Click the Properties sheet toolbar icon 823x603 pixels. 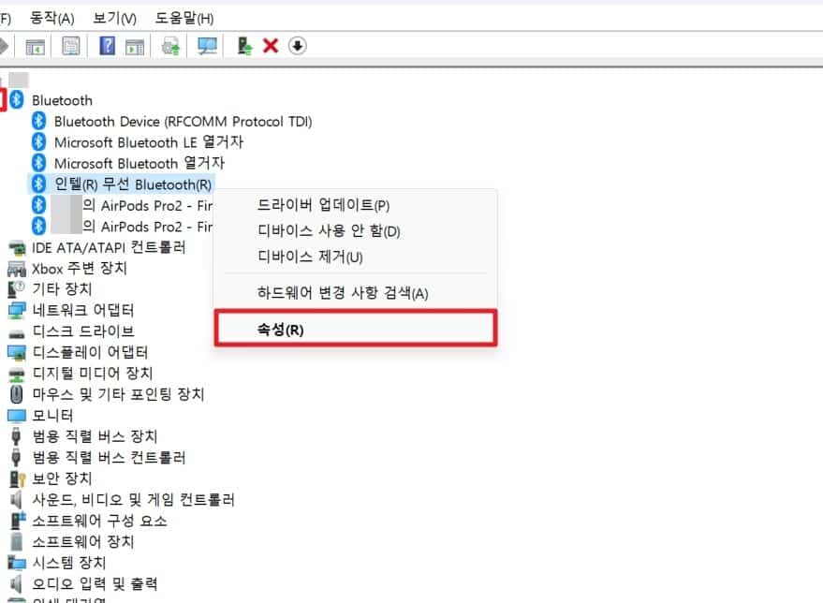pos(71,46)
